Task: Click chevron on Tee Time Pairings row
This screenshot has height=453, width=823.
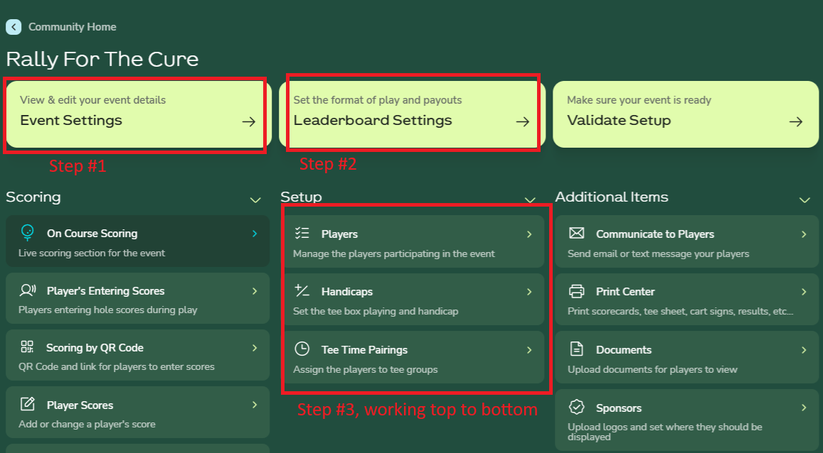Action: point(529,350)
